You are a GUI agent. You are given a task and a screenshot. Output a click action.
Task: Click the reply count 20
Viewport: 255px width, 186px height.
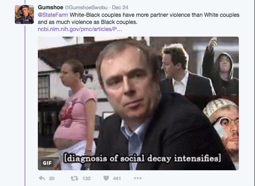point(52,178)
